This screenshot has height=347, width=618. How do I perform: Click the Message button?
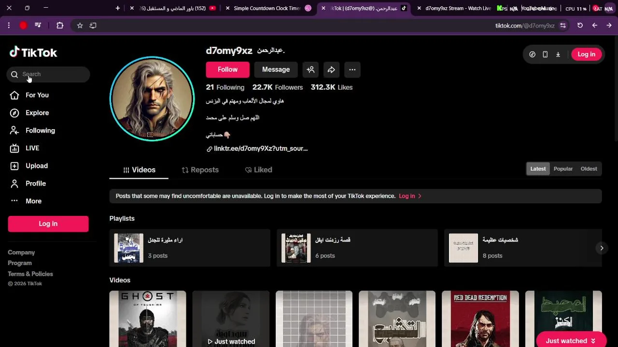click(276, 69)
